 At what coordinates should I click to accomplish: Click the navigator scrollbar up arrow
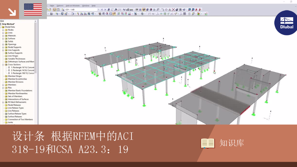coord(35,21)
